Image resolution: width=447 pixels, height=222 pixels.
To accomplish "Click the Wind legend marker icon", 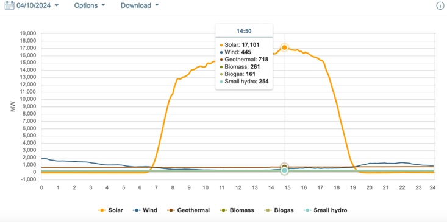I will (x=137, y=210).
